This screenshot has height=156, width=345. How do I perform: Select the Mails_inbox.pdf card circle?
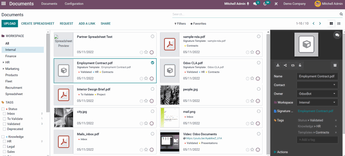pos(153,134)
